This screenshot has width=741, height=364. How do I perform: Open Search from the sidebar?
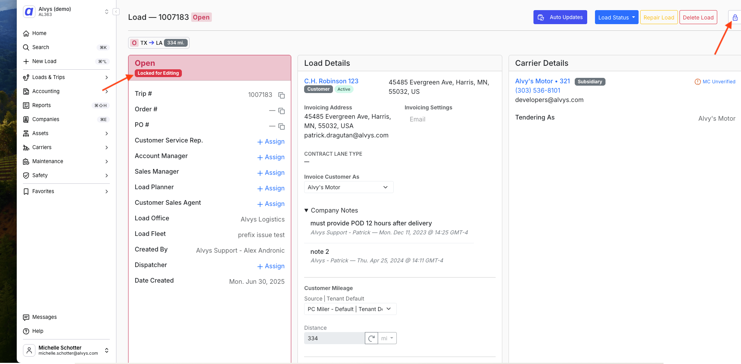pyautogui.click(x=66, y=47)
